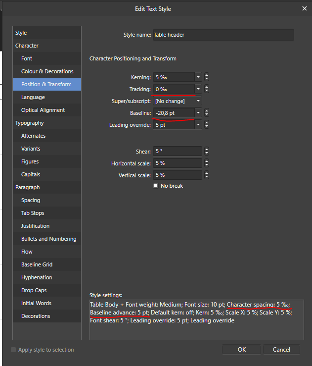The width and height of the screenshot is (312, 366).
Task: Click the Shear stepper arrows
Action: [x=207, y=151]
